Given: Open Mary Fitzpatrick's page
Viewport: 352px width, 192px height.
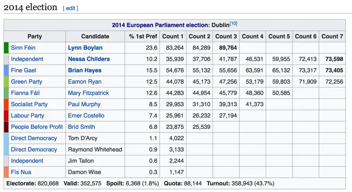Looking at the screenshot, I should (x=88, y=93).
